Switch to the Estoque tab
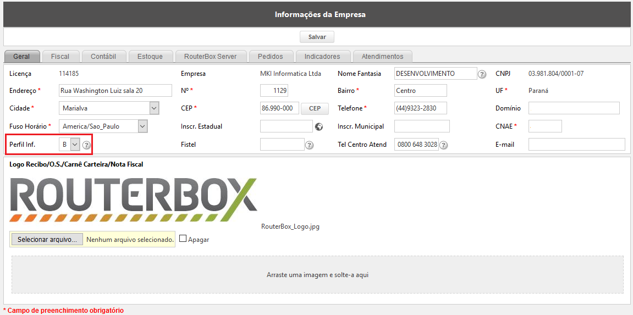The width and height of the screenshot is (633, 315). coord(150,57)
